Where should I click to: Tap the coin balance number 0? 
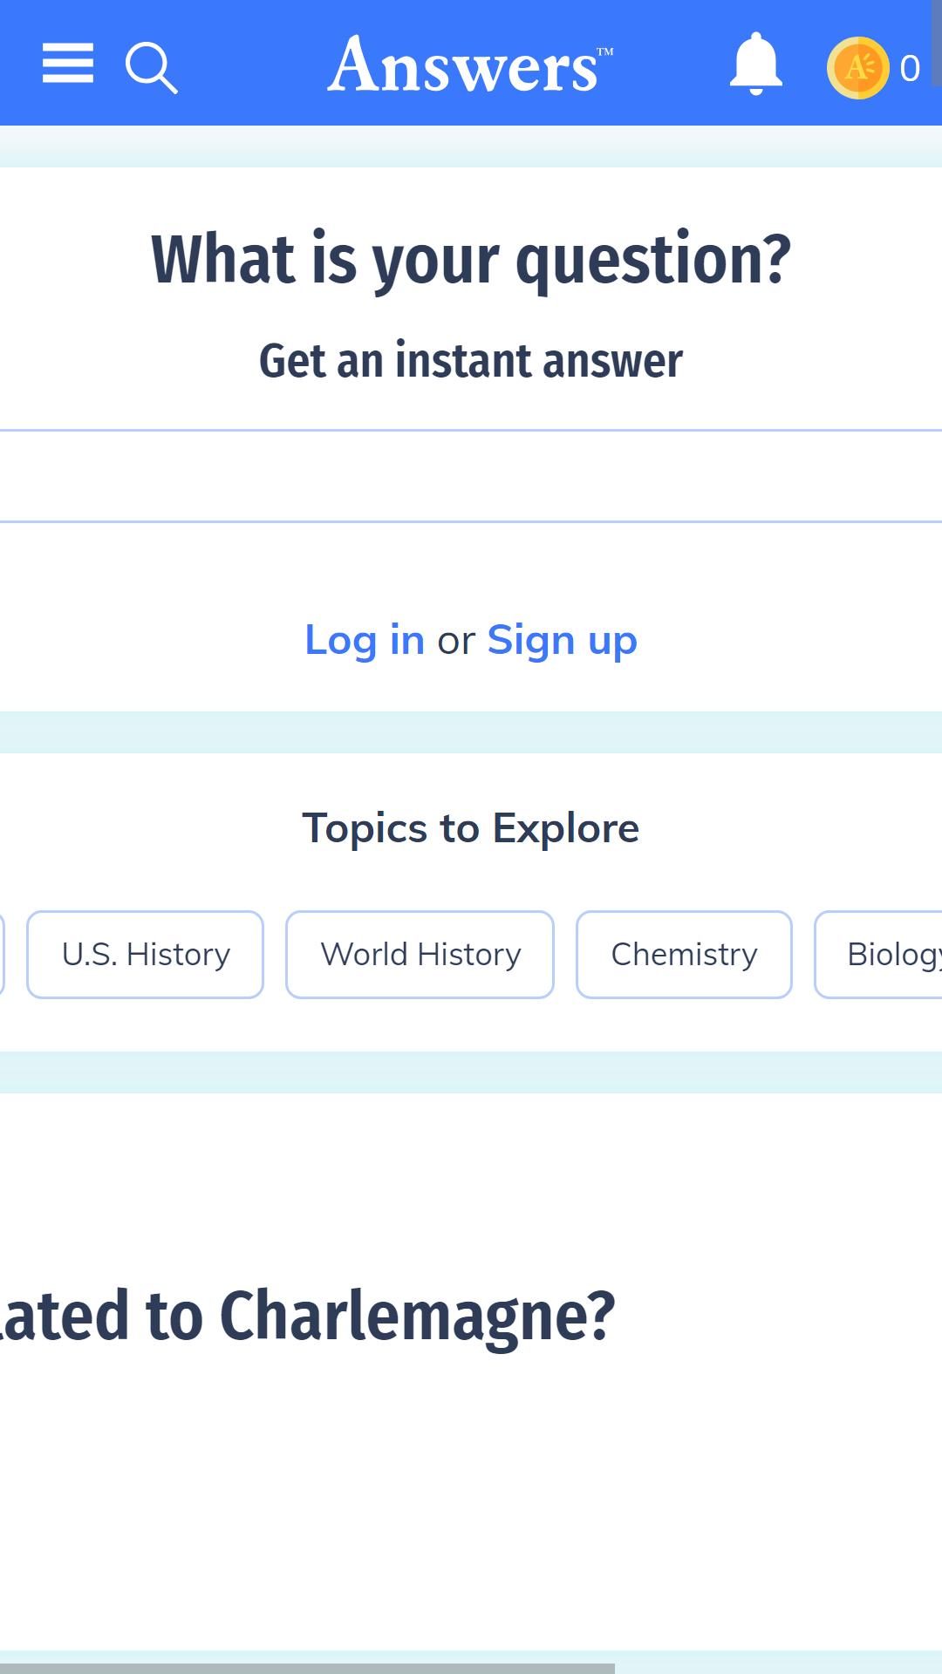pyautogui.click(x=910, y=68)
